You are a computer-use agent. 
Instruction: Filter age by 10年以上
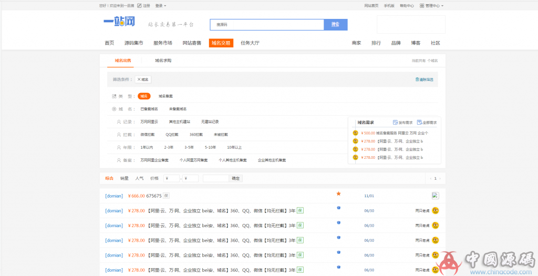point(234,147)
